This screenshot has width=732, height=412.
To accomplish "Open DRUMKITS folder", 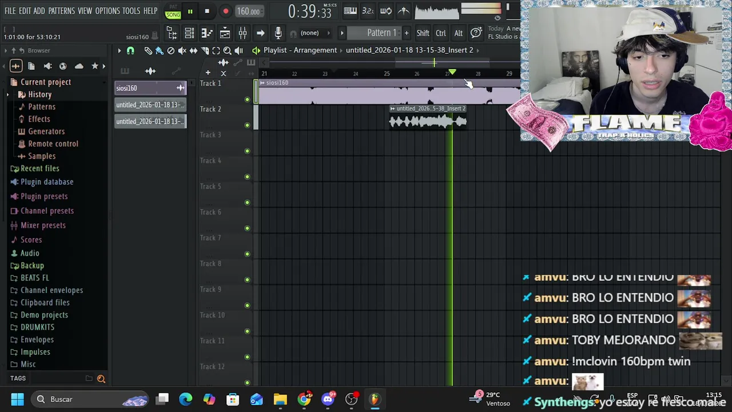I will coord(37,327).
